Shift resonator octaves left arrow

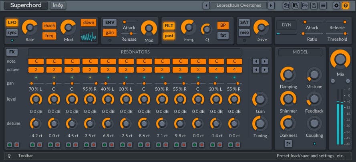pyautogui.click(x=256, y=70)
